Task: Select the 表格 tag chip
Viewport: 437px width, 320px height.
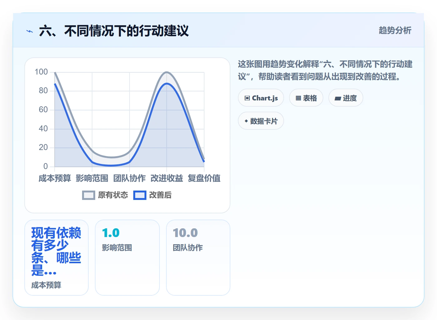Action: click(306, 98)
